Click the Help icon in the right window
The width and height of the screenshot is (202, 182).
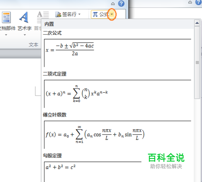click(199, 2)
